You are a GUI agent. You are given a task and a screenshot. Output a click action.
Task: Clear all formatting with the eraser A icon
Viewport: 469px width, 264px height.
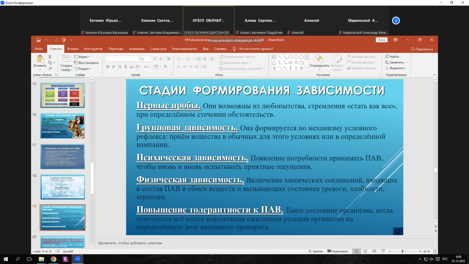[x=169, y=59]
